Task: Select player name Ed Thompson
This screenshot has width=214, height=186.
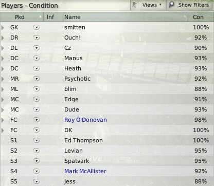Action: [x=83, y=141]
